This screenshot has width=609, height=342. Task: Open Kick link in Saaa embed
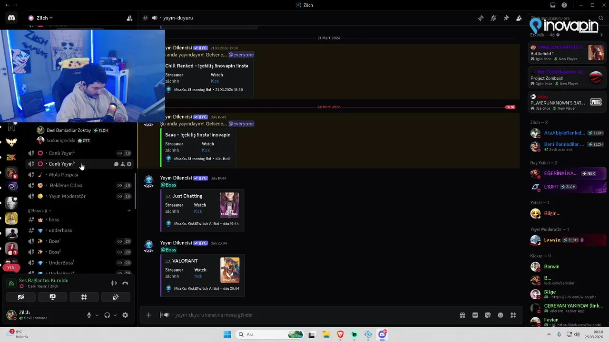[x=206, y=150]
